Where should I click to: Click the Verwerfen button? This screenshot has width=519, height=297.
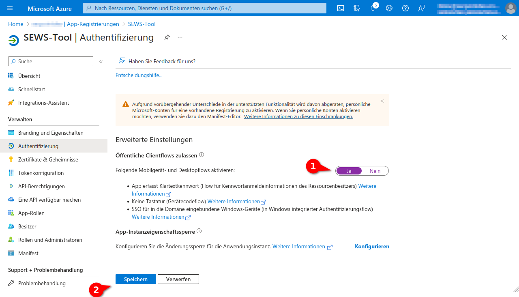point(178,279)
